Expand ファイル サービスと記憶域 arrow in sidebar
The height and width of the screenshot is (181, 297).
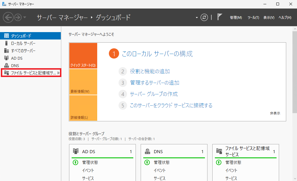click(x=59, y=73)
